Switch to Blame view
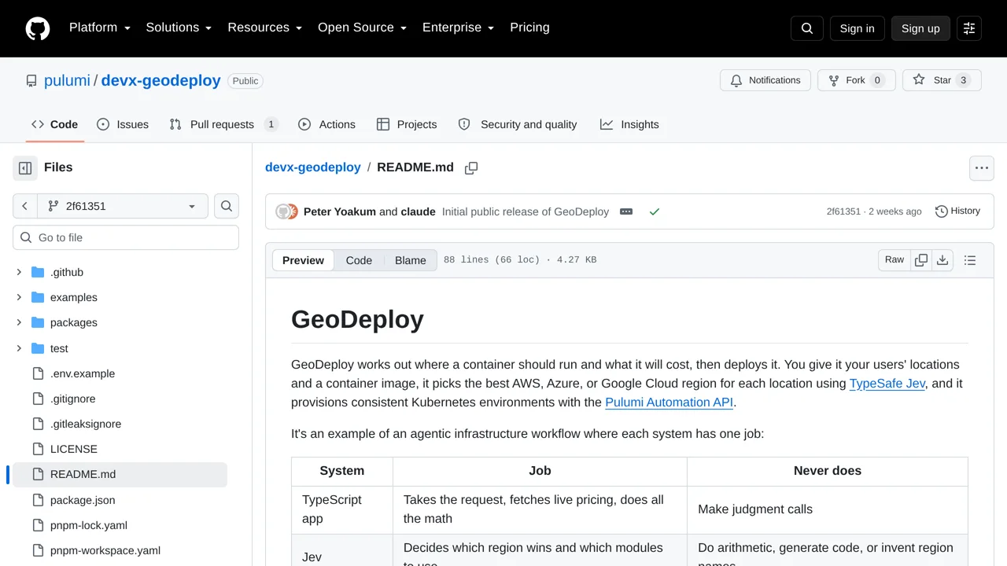This screenshot has width=1007, height=566. point(410,260)
